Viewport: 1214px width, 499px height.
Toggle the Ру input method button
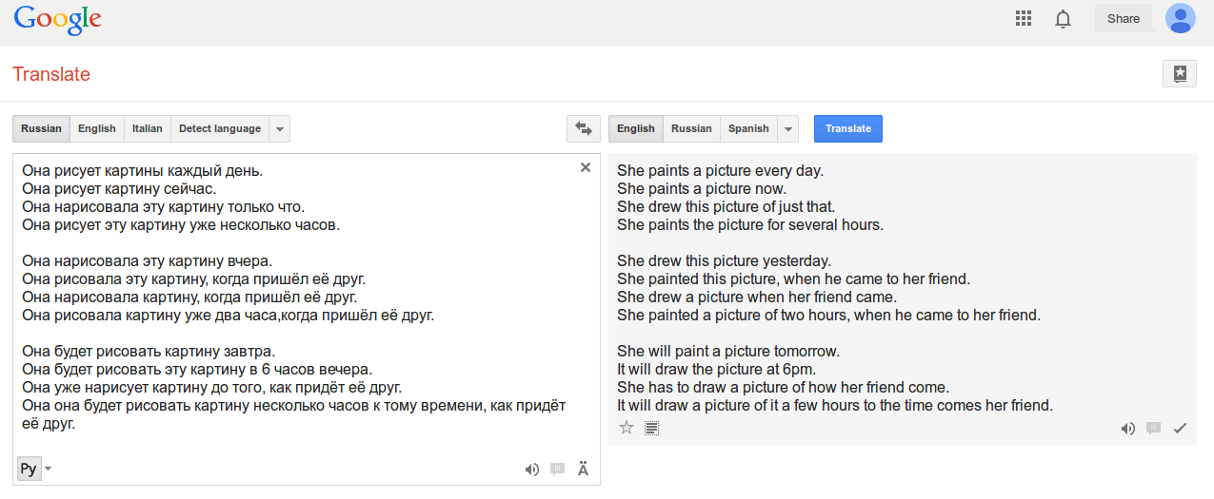(x=29, y=469)
